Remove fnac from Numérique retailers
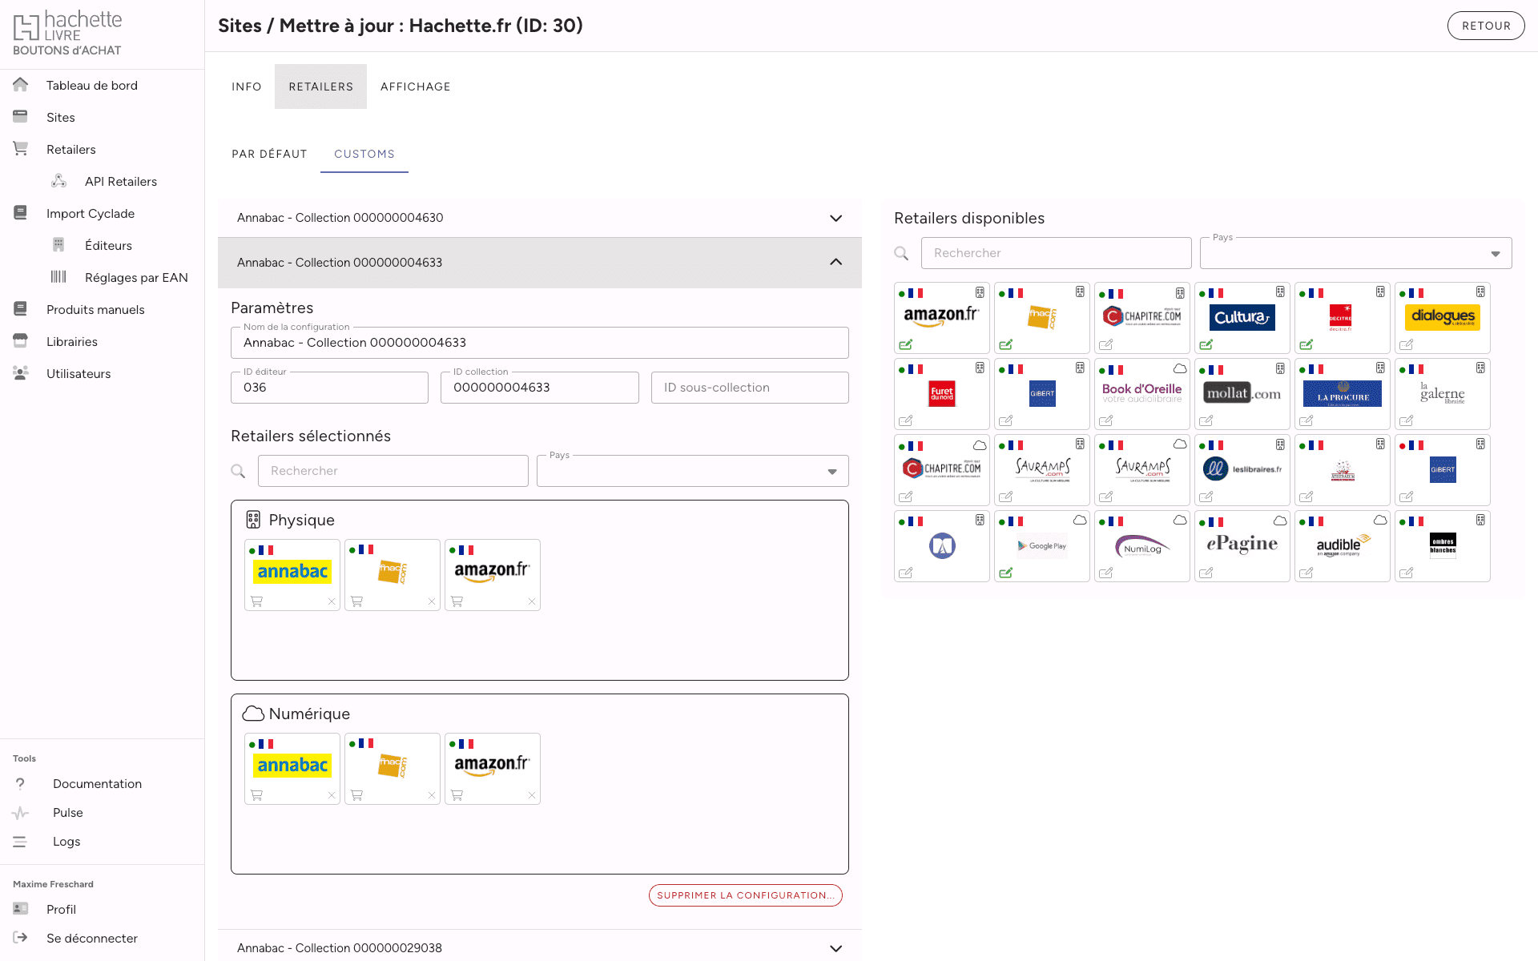This screenshot has width=1538, height=961. coord(432,795)
